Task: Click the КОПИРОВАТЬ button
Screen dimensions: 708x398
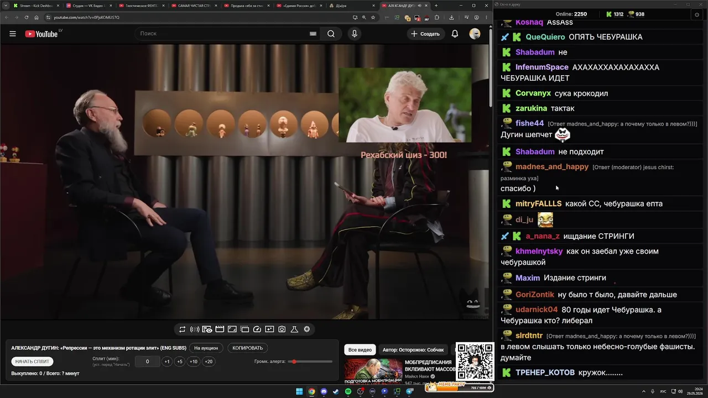Action: [x=248, y=348]
